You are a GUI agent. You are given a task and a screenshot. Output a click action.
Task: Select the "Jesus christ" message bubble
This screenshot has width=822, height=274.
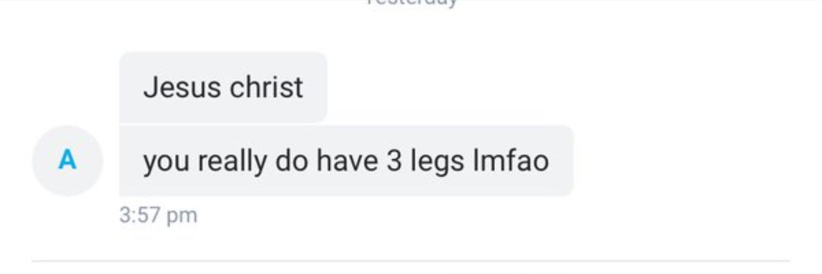coord(223,87)
